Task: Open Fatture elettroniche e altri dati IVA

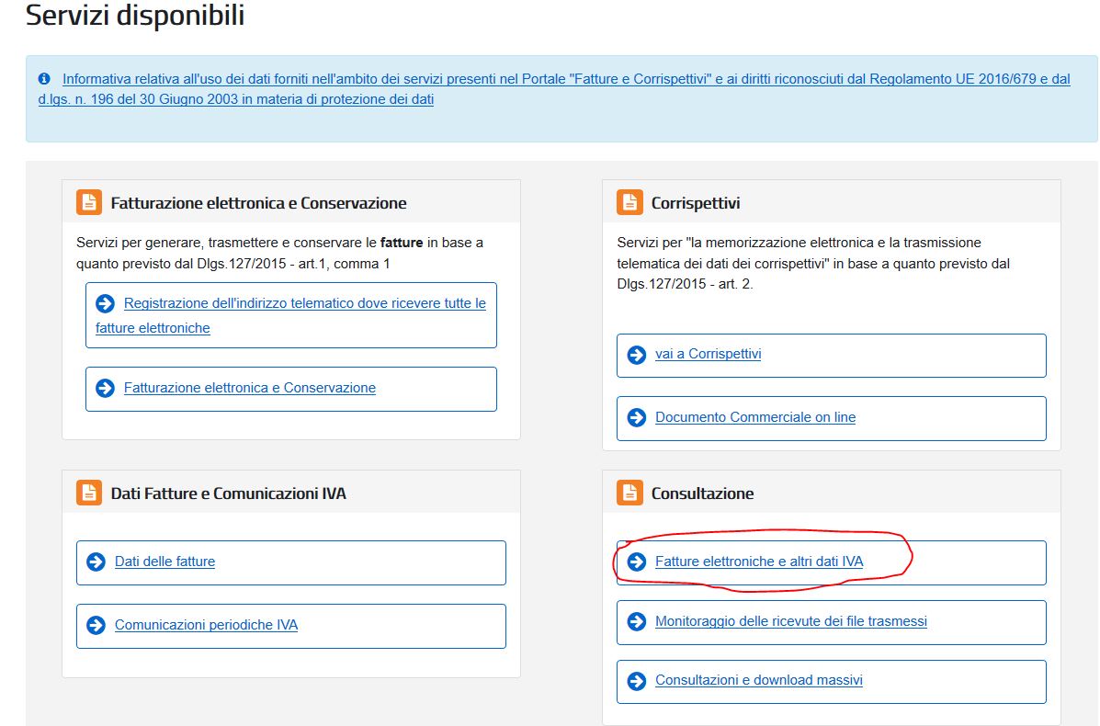Action: [759, 562]
